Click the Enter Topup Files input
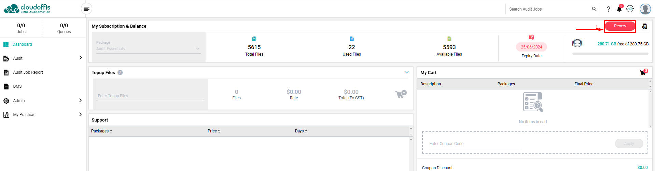655x171 pixels. click(x=150, y=96)
